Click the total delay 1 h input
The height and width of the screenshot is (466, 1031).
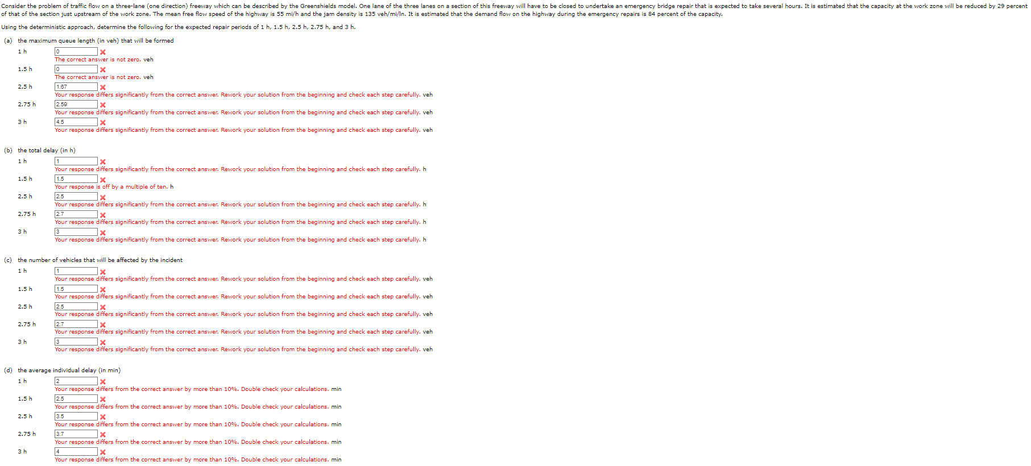click(x=76, y=161)
